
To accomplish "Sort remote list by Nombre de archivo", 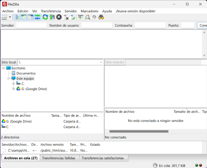I will [138, 112].
